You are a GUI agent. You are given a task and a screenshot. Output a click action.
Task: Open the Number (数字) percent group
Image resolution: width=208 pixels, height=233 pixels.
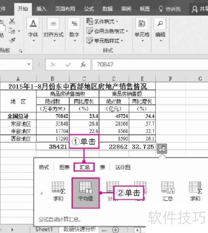[74, 30]
